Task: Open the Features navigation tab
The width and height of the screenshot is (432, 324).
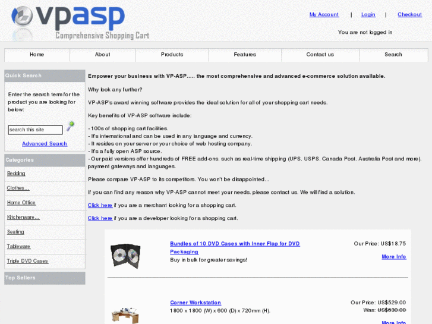Action: point(245,55)
